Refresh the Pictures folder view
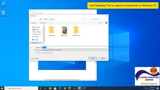160x90 pixels. [x=85, y=19]
